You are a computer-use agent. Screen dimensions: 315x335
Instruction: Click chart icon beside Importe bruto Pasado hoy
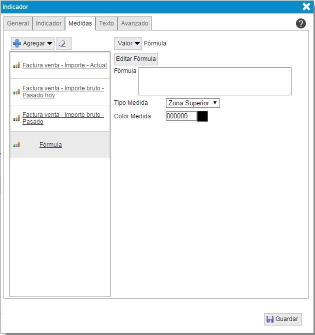(x=16, y=92)
